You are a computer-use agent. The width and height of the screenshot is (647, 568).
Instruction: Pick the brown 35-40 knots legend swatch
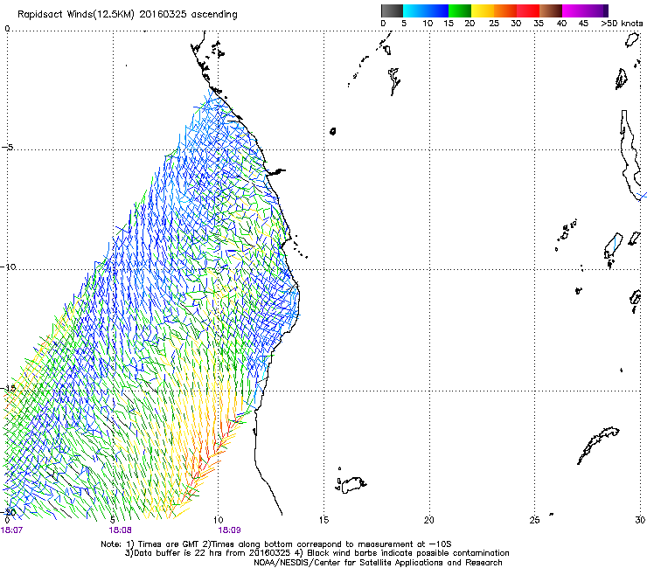pos(551,10)
